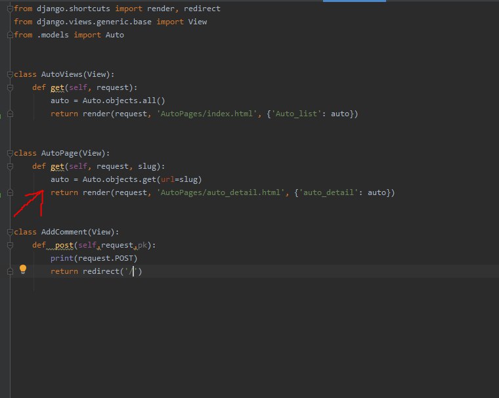
Task: Click the class name 'AddComment'
Action: pyautogui.click(x=64, y=232)
